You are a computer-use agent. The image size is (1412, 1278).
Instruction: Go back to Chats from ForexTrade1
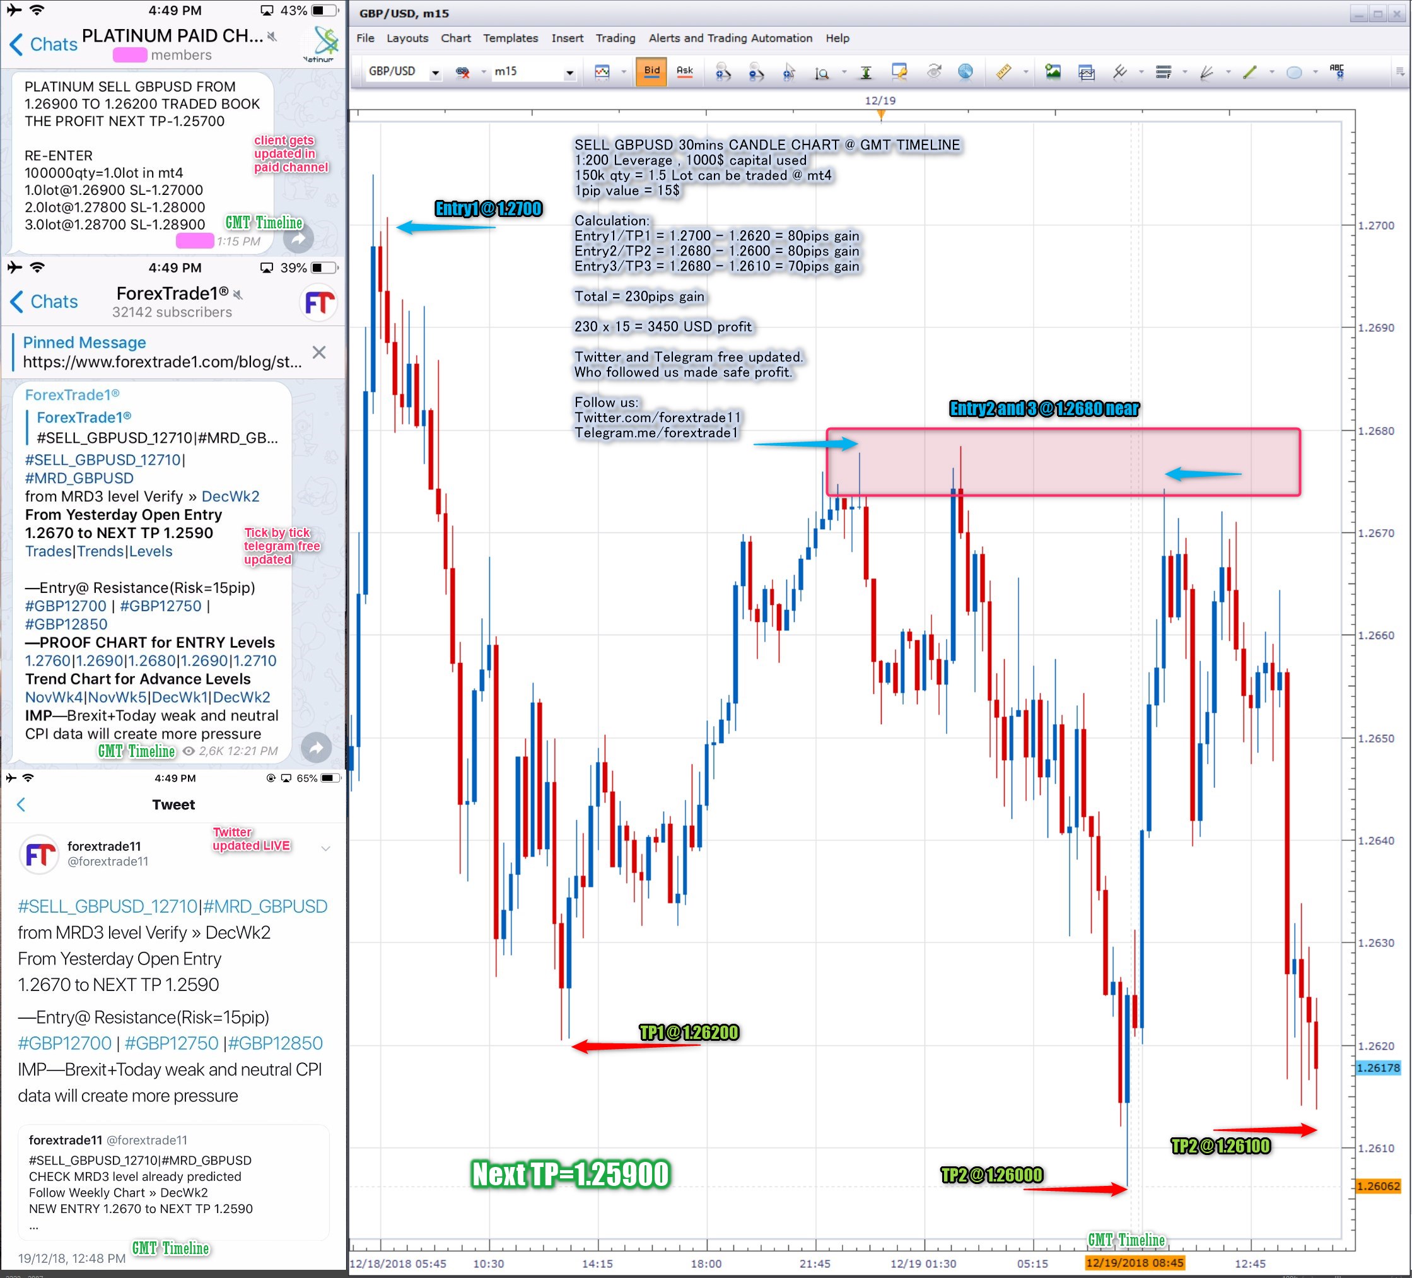pos(44,302)
